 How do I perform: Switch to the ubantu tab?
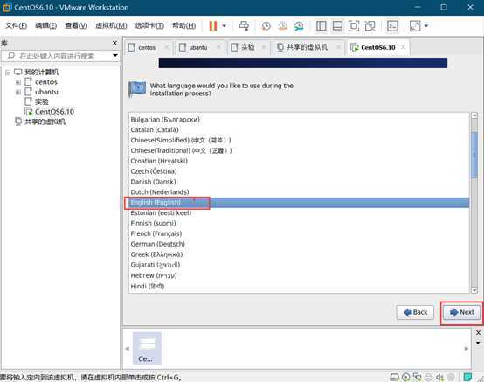pos(198,47)
